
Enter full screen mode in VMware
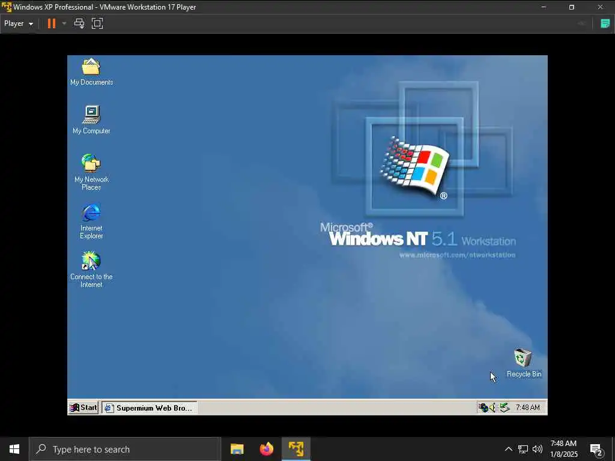97,23
